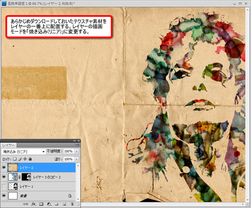Select layer named レイヤー 3 のコピー 2

tap(47, 177)
